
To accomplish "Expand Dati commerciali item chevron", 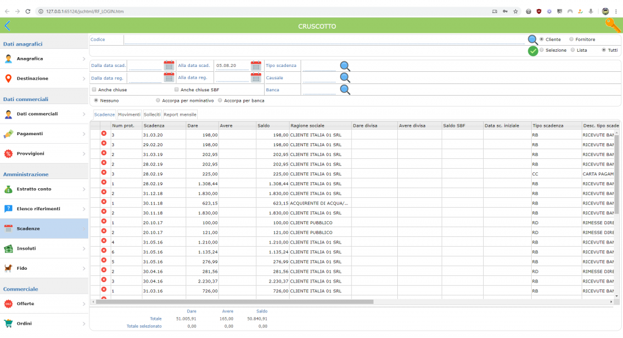I will pyautogui.click(x=84, y=114).
